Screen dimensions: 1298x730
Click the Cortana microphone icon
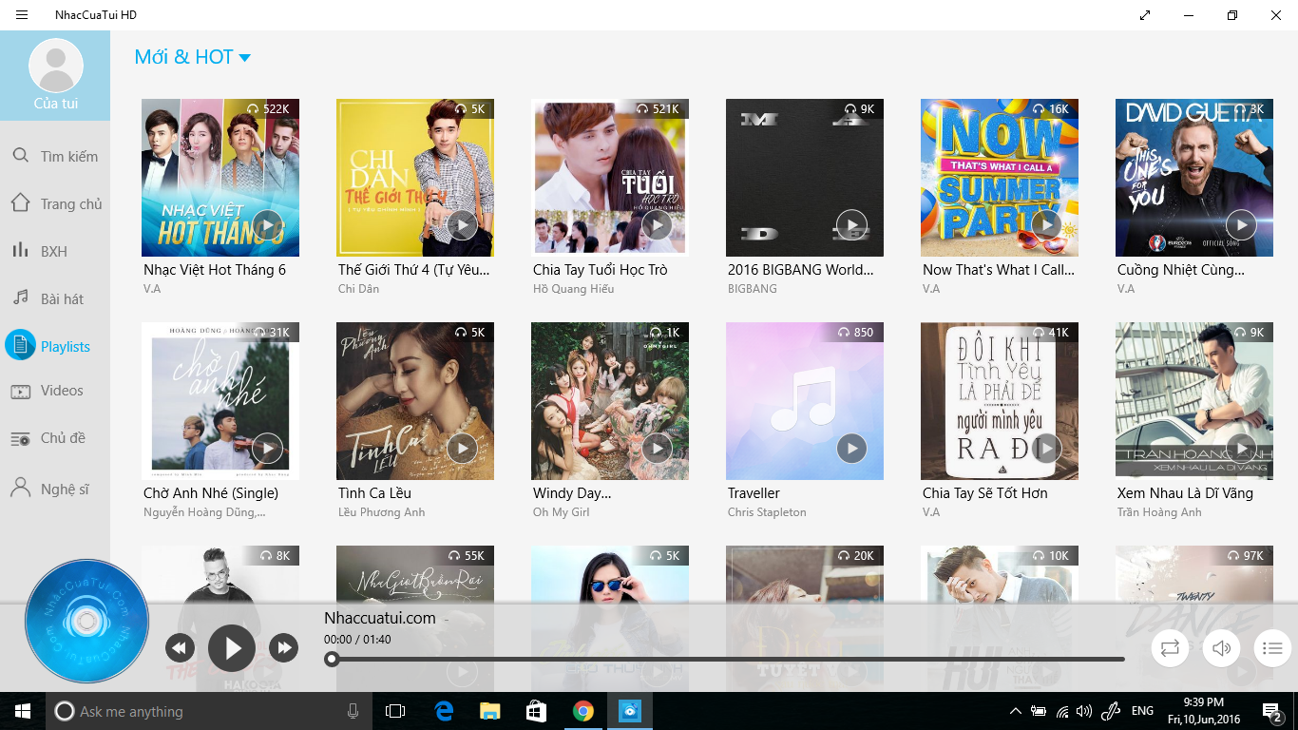pos(353,711)
